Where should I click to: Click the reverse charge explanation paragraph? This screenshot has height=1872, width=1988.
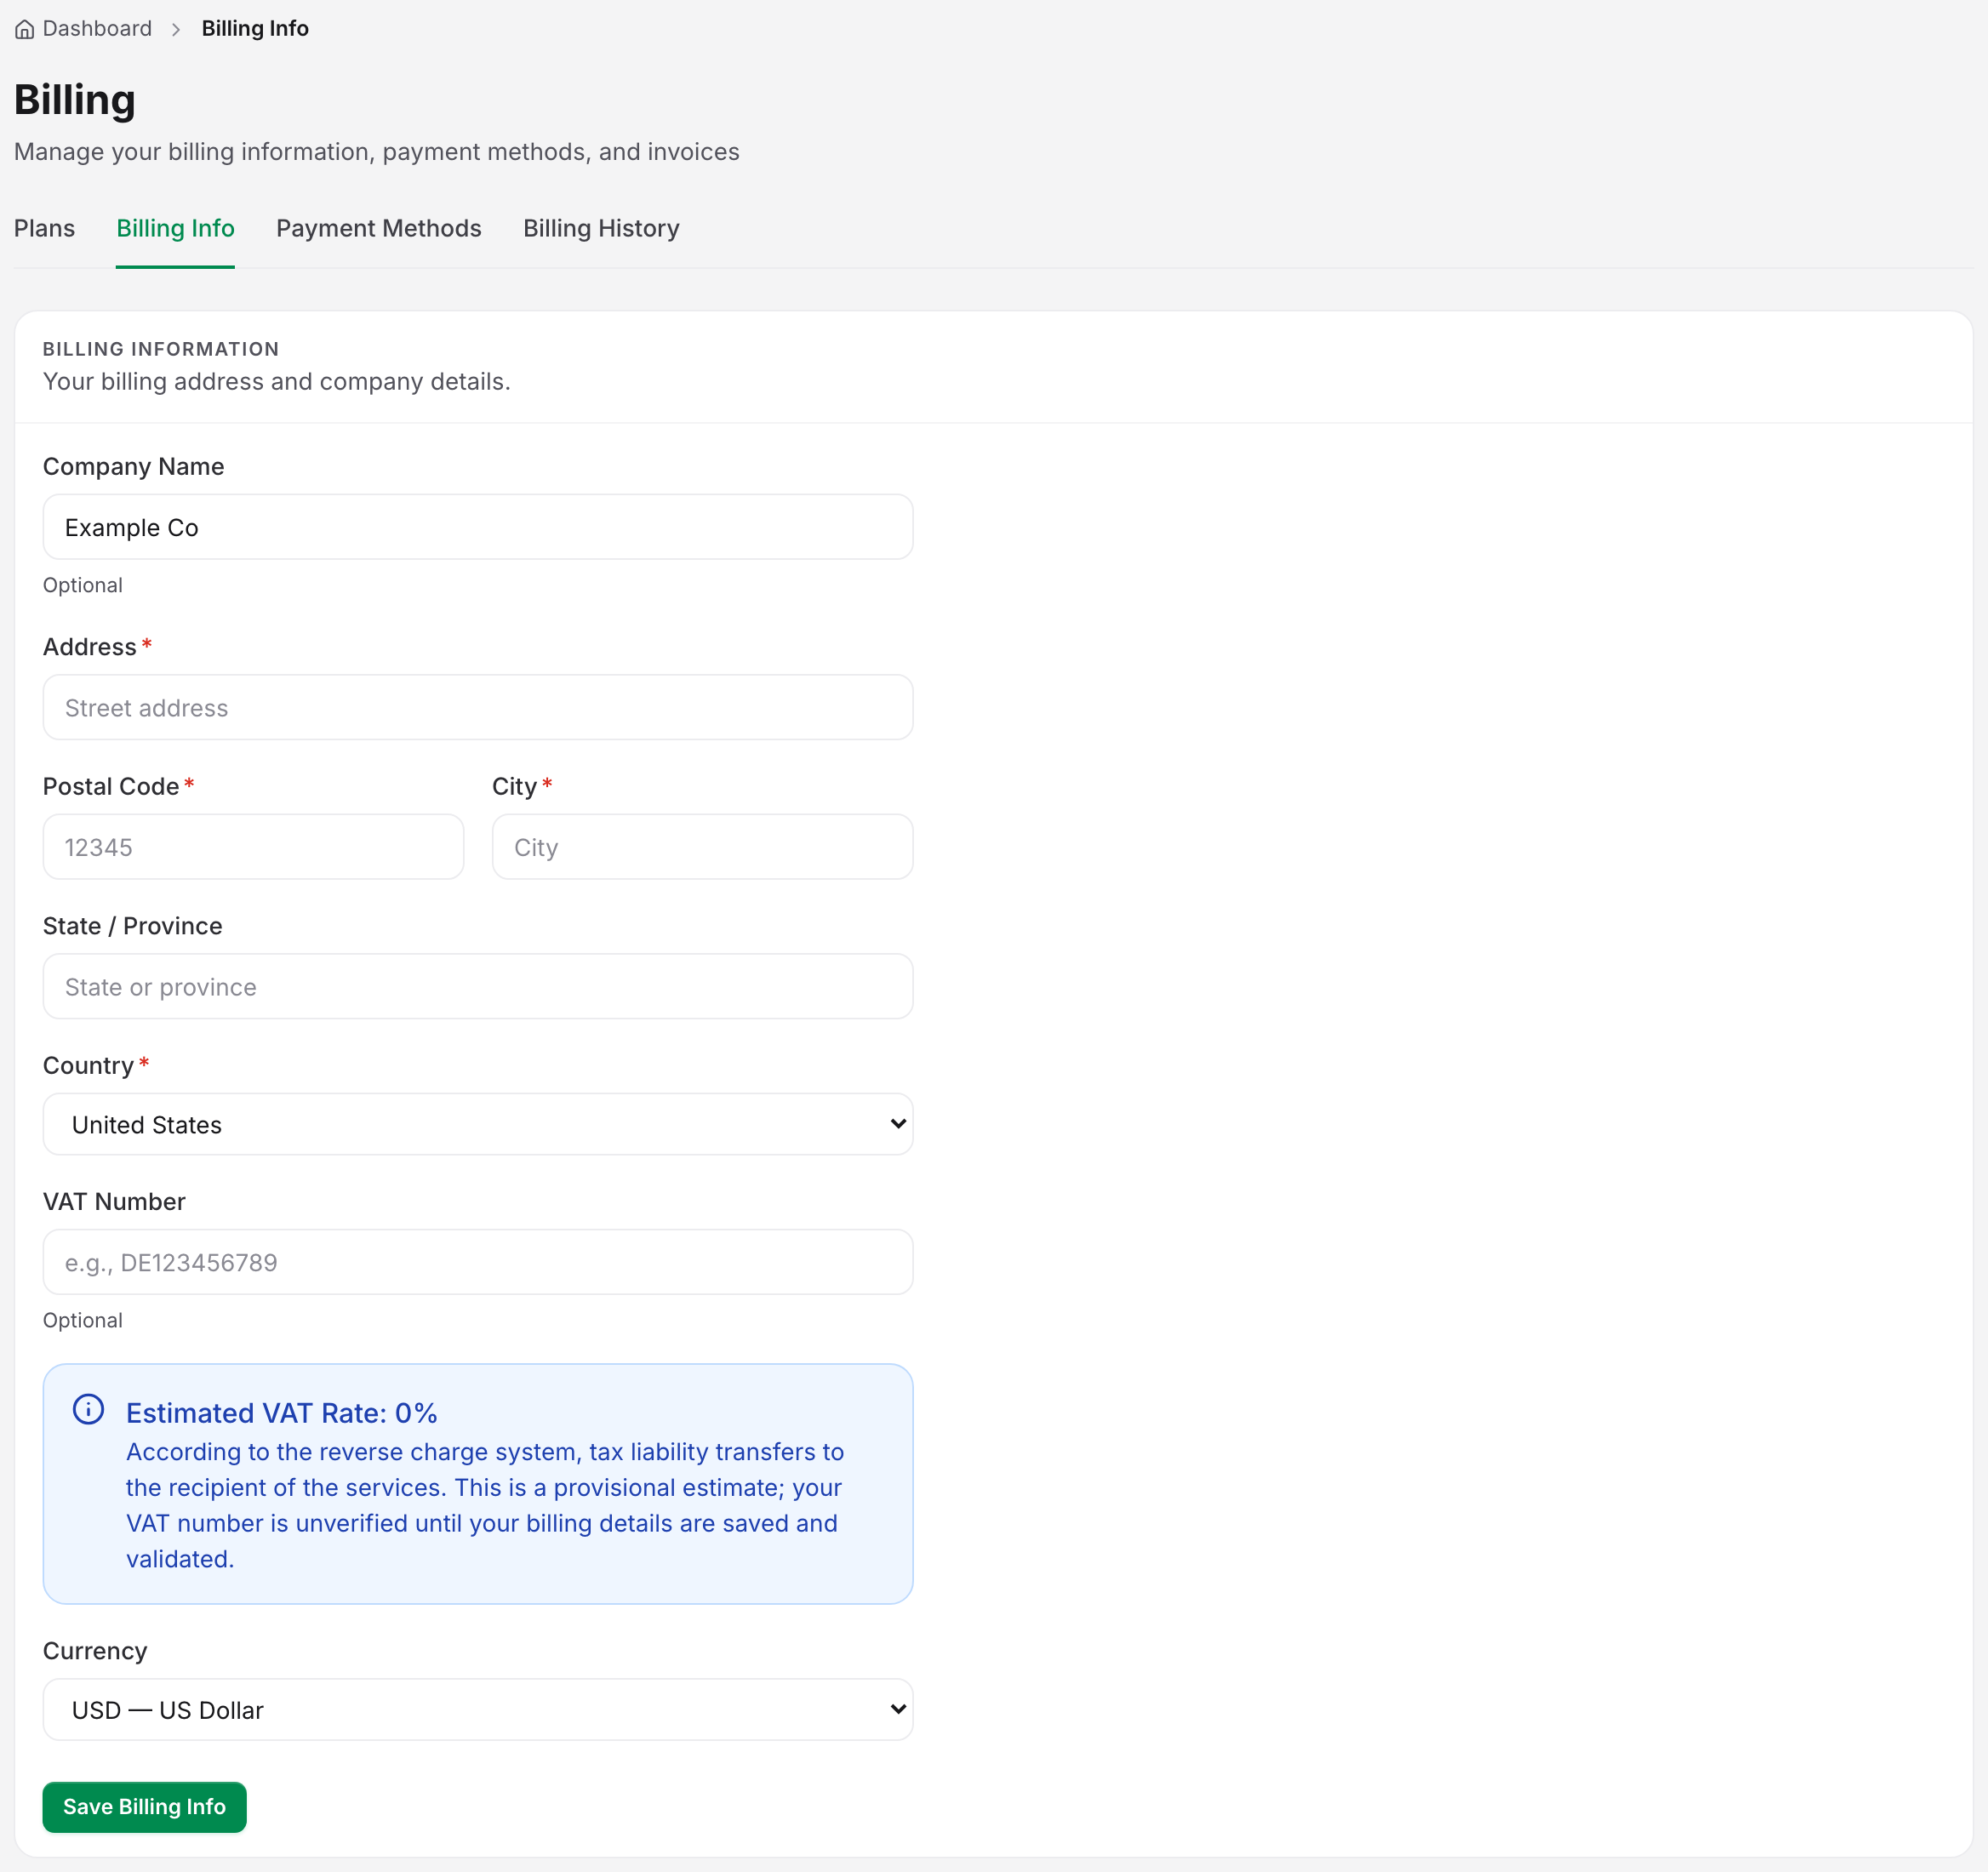[485, 1505]
